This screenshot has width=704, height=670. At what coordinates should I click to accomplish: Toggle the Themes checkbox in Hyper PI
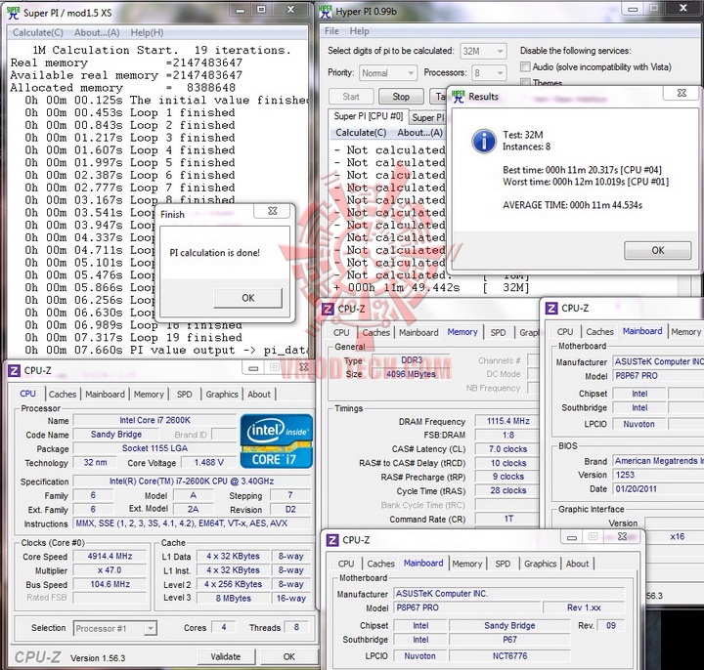(525, 82)
